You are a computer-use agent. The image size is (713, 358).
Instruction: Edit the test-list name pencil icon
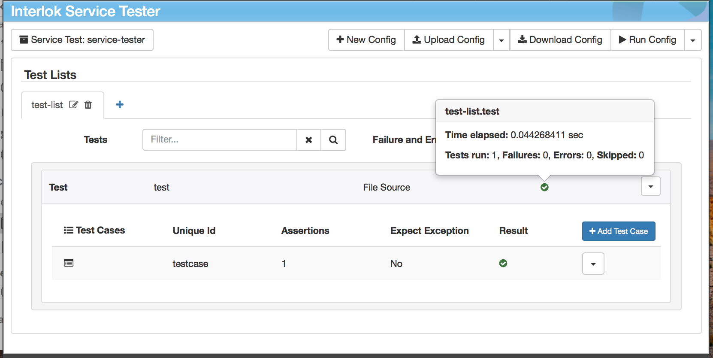[x=74, y=105]
